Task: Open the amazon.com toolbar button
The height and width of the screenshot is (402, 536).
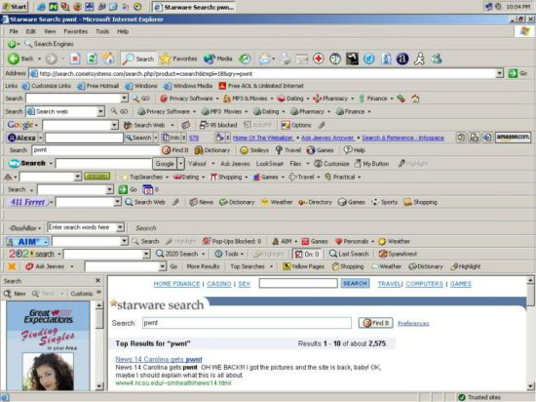Action: click(513, 138)
